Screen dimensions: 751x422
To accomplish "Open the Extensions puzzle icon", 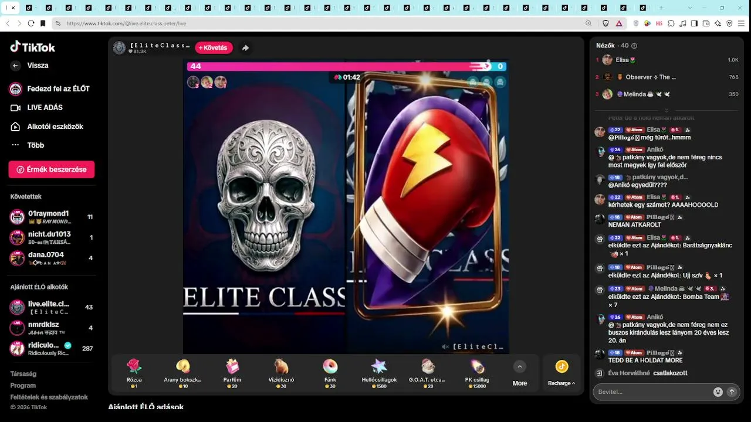I will click(671, 23).
